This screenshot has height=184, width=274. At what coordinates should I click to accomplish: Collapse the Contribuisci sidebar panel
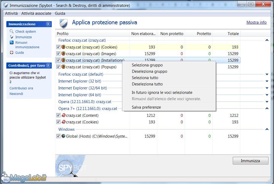[48, 65]
